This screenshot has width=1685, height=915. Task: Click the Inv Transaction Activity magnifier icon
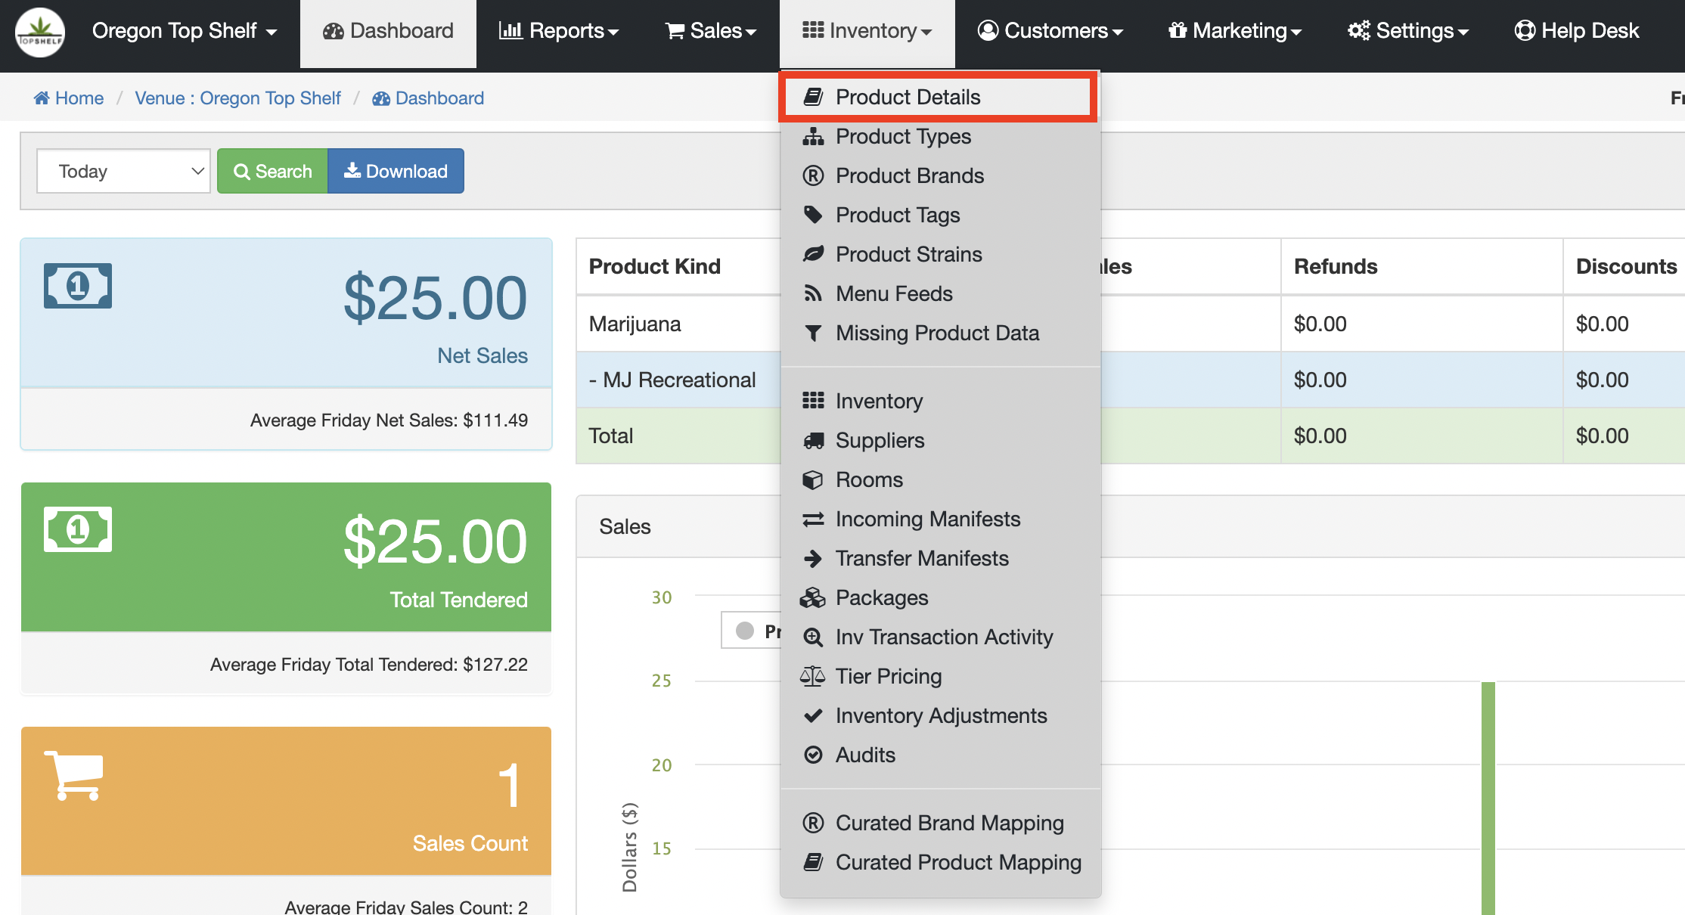813,637
